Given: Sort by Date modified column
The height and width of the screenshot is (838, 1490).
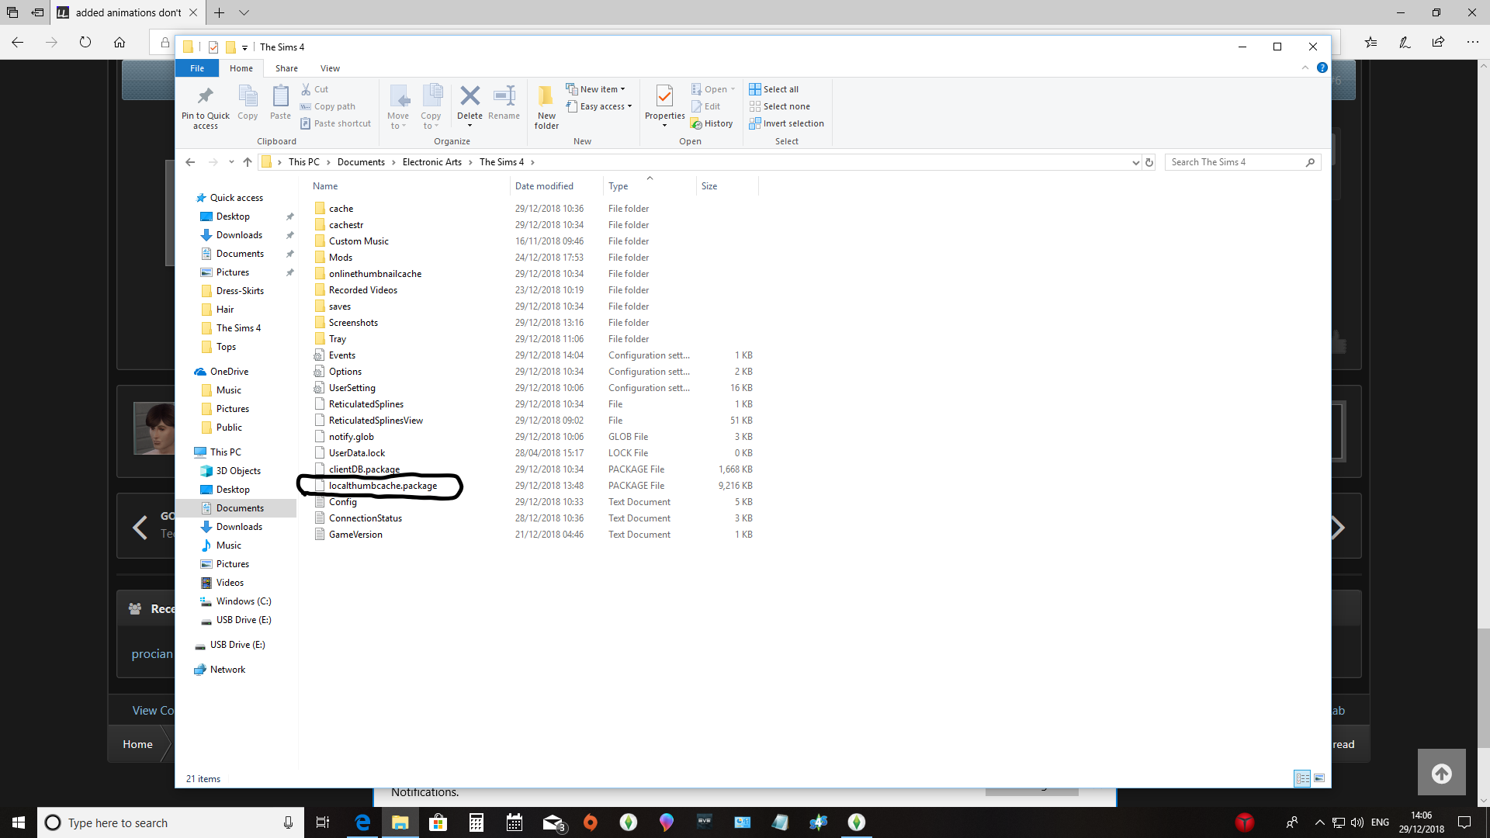Looking at the screenshot, I should coord(557,186).
